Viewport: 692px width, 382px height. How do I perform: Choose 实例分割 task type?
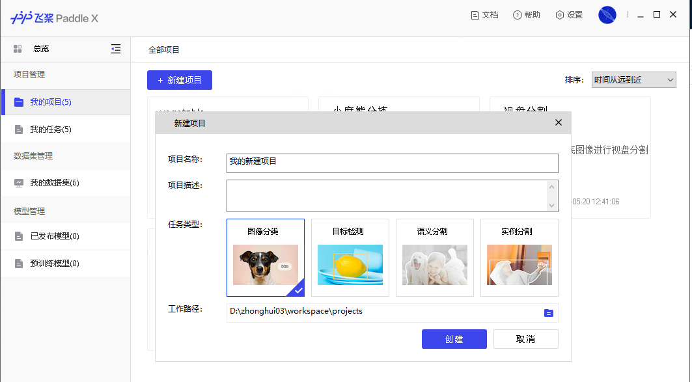click(x=519, y=258)
